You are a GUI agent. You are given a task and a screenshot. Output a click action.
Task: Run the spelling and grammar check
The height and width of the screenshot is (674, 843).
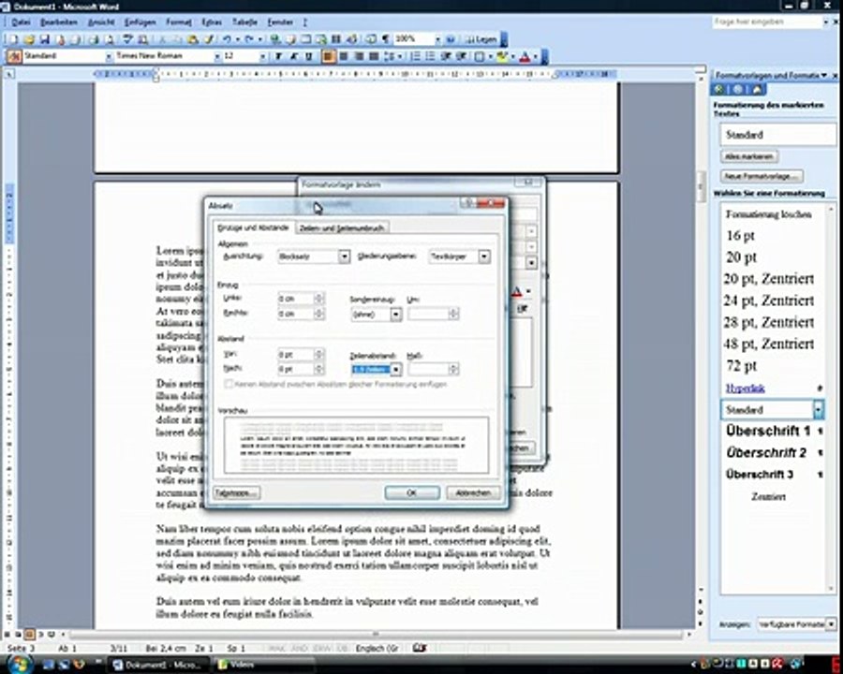point(128,39)
